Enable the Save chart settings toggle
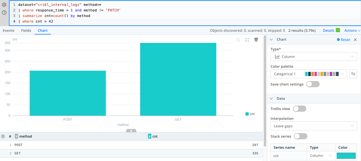Image resolution: width=361 pixels, height=161 pixels. point(313,84)
